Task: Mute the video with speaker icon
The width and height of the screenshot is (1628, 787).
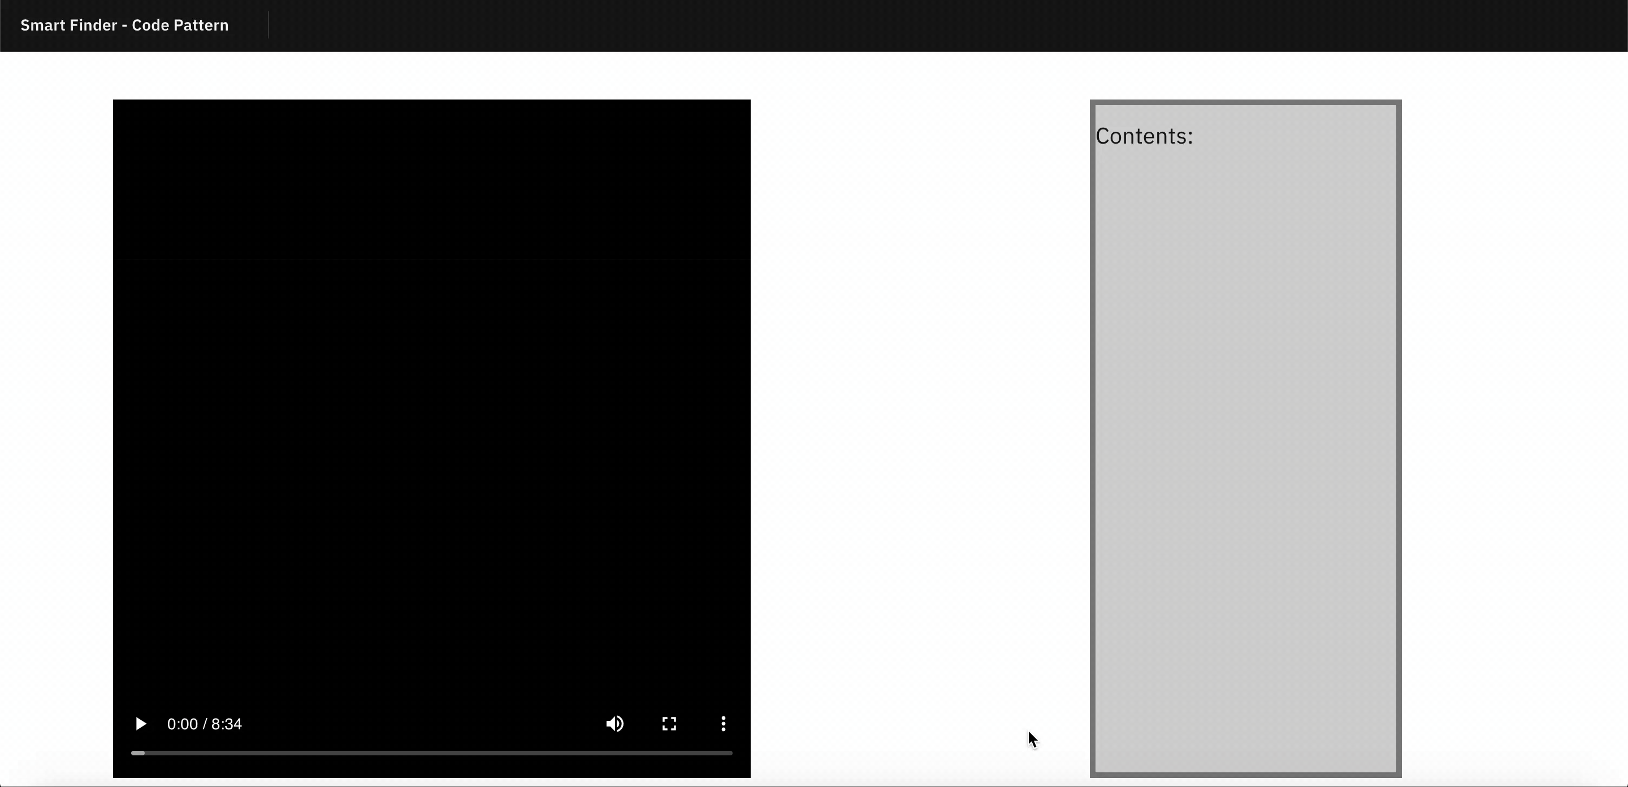Action: tap(615, 724)
